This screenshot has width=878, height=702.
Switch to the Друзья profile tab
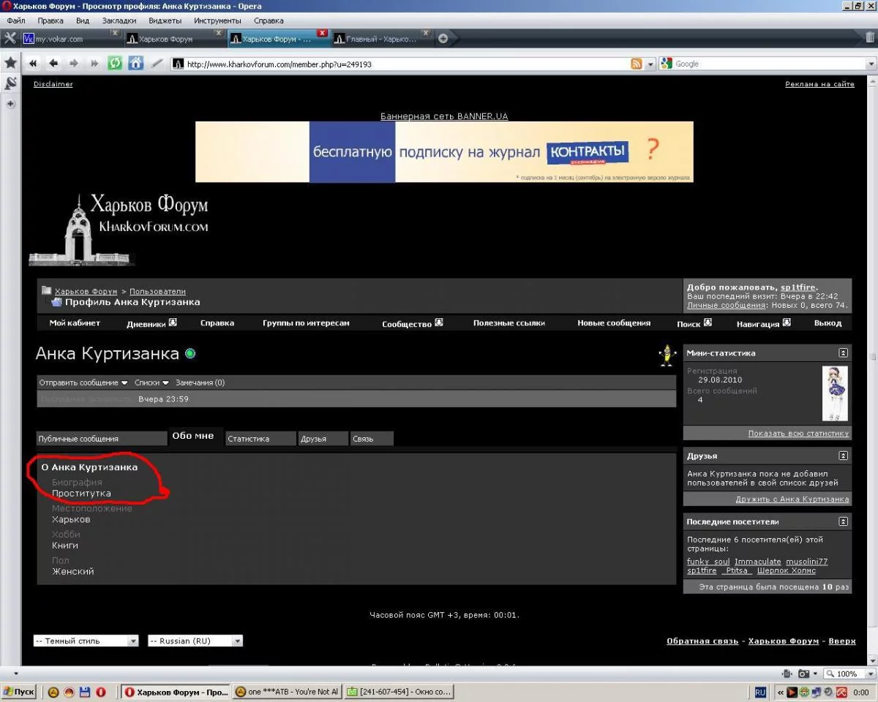323,439
